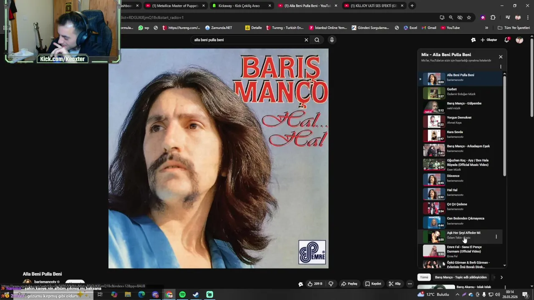Select Barış Manço - Topic adlı yükleyiciden chip
Image resolution: width=534 pixels, height=300 pixels.
461,277
